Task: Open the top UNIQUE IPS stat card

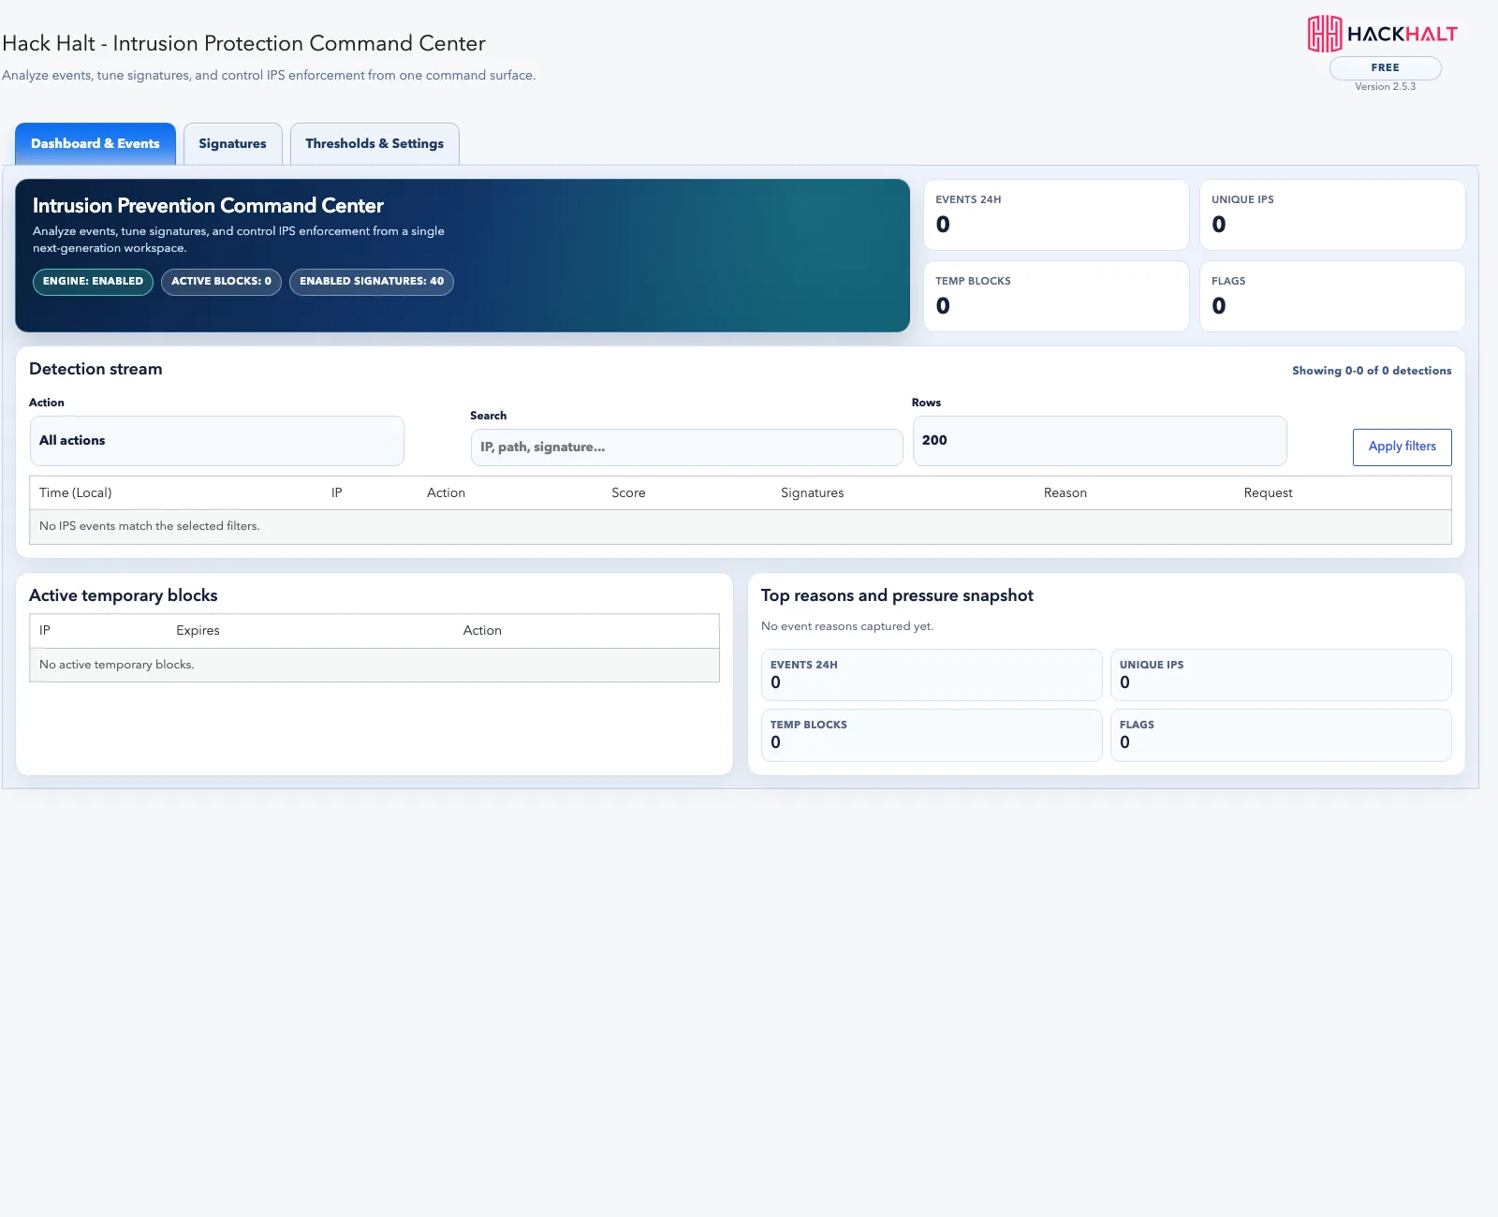Action: tap(1332, 215)
